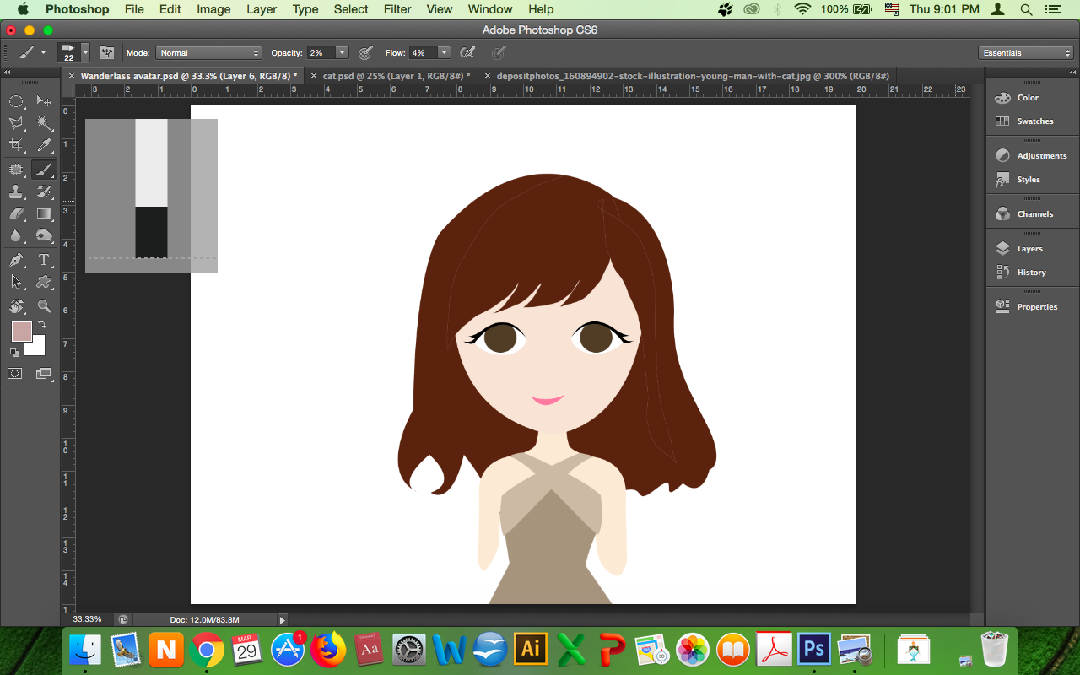Select the Sponge tool
The height and width of the screenshot is (675, 1080).
pyautogui.click(x=44, y=235)
